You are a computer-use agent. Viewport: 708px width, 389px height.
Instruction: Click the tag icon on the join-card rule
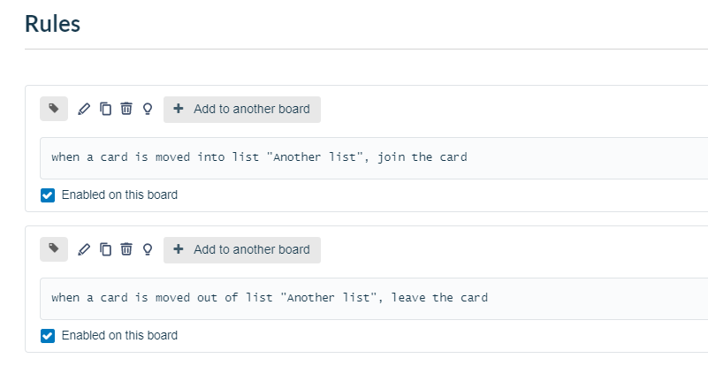click(54, 109)
